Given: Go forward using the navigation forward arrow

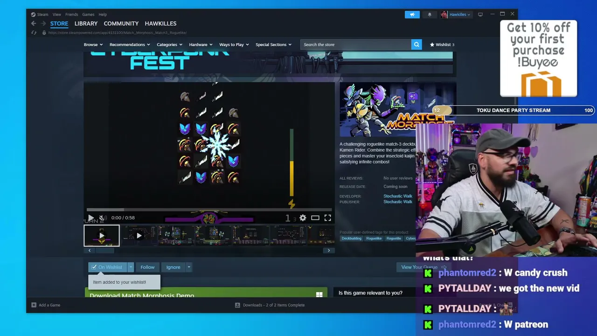Looking at the screenshot, I should [43, 23].
